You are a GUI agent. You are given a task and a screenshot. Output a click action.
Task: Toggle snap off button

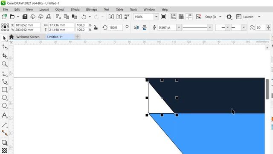(199, 17)
